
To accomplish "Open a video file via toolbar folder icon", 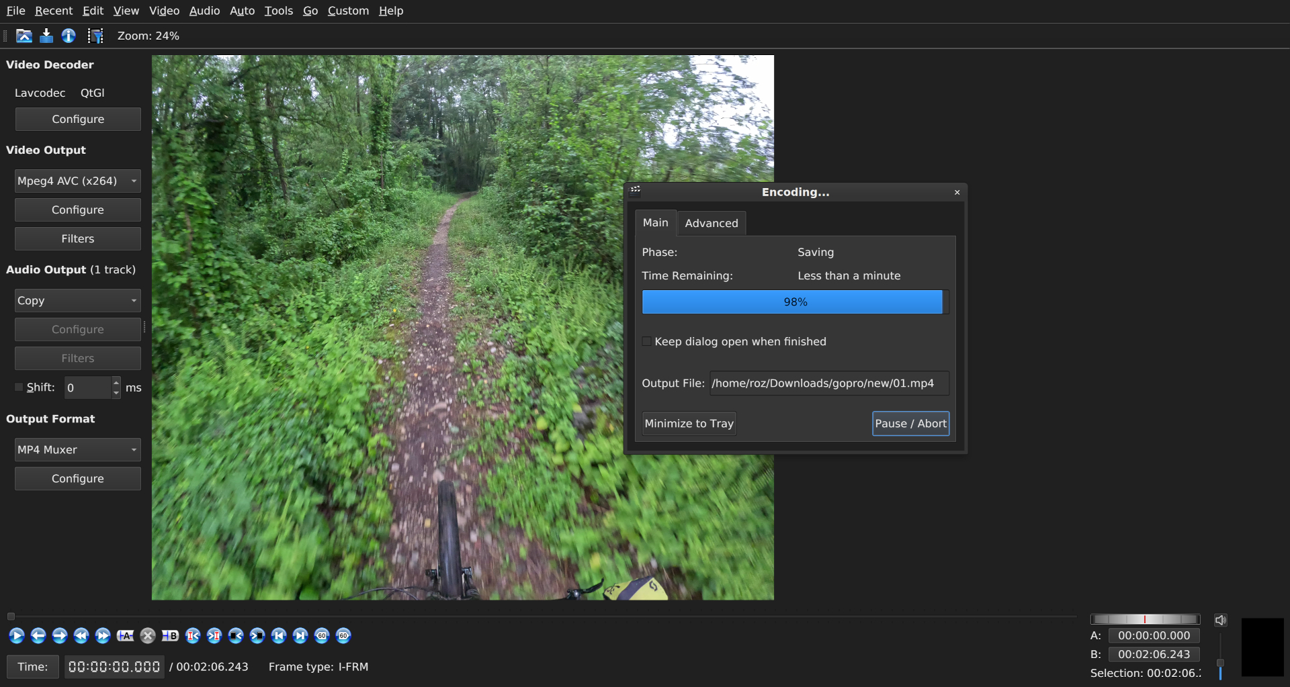I will 24,36.
